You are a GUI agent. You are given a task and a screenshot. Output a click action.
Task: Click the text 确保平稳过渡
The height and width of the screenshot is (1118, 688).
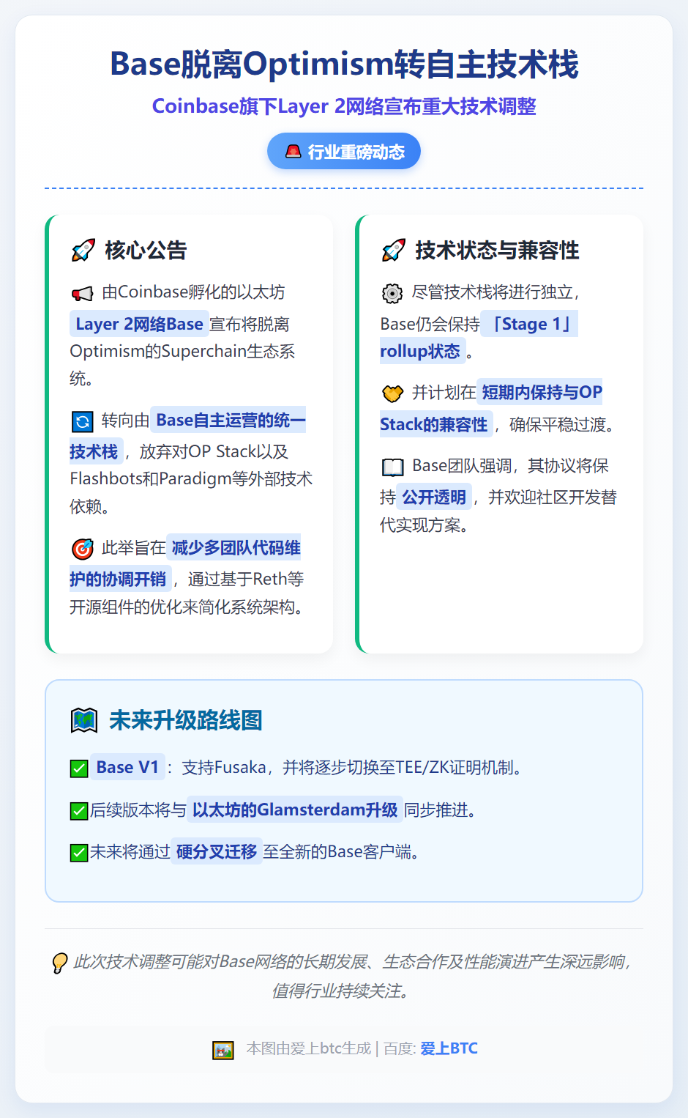(x=556, y=424)
